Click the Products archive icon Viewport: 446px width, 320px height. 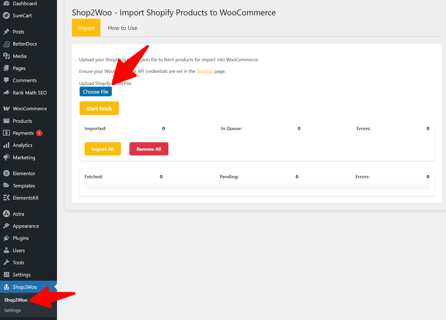point(6,121)
